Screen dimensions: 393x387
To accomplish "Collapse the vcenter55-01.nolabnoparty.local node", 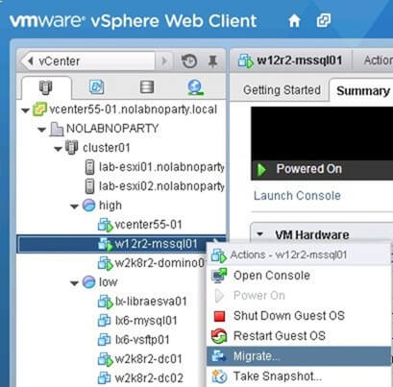I will pyautogui.click(x=25, y=110).
